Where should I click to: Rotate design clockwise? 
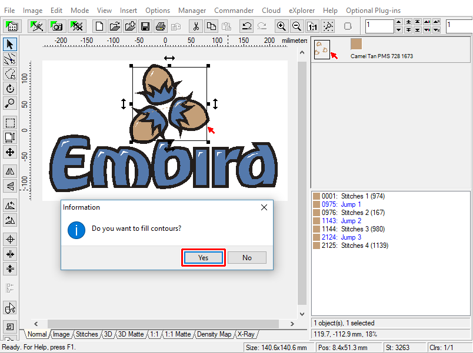[x=10, y=220]
